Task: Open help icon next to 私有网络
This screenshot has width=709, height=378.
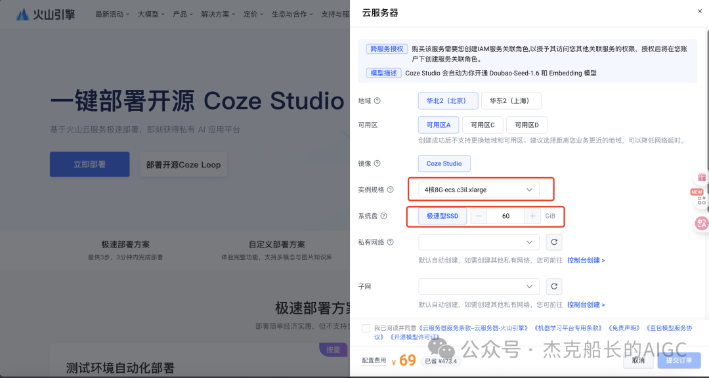Action: point(390,242)
